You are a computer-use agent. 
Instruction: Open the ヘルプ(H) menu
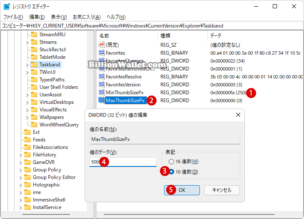pyautogui.click(x=116, y=17)
